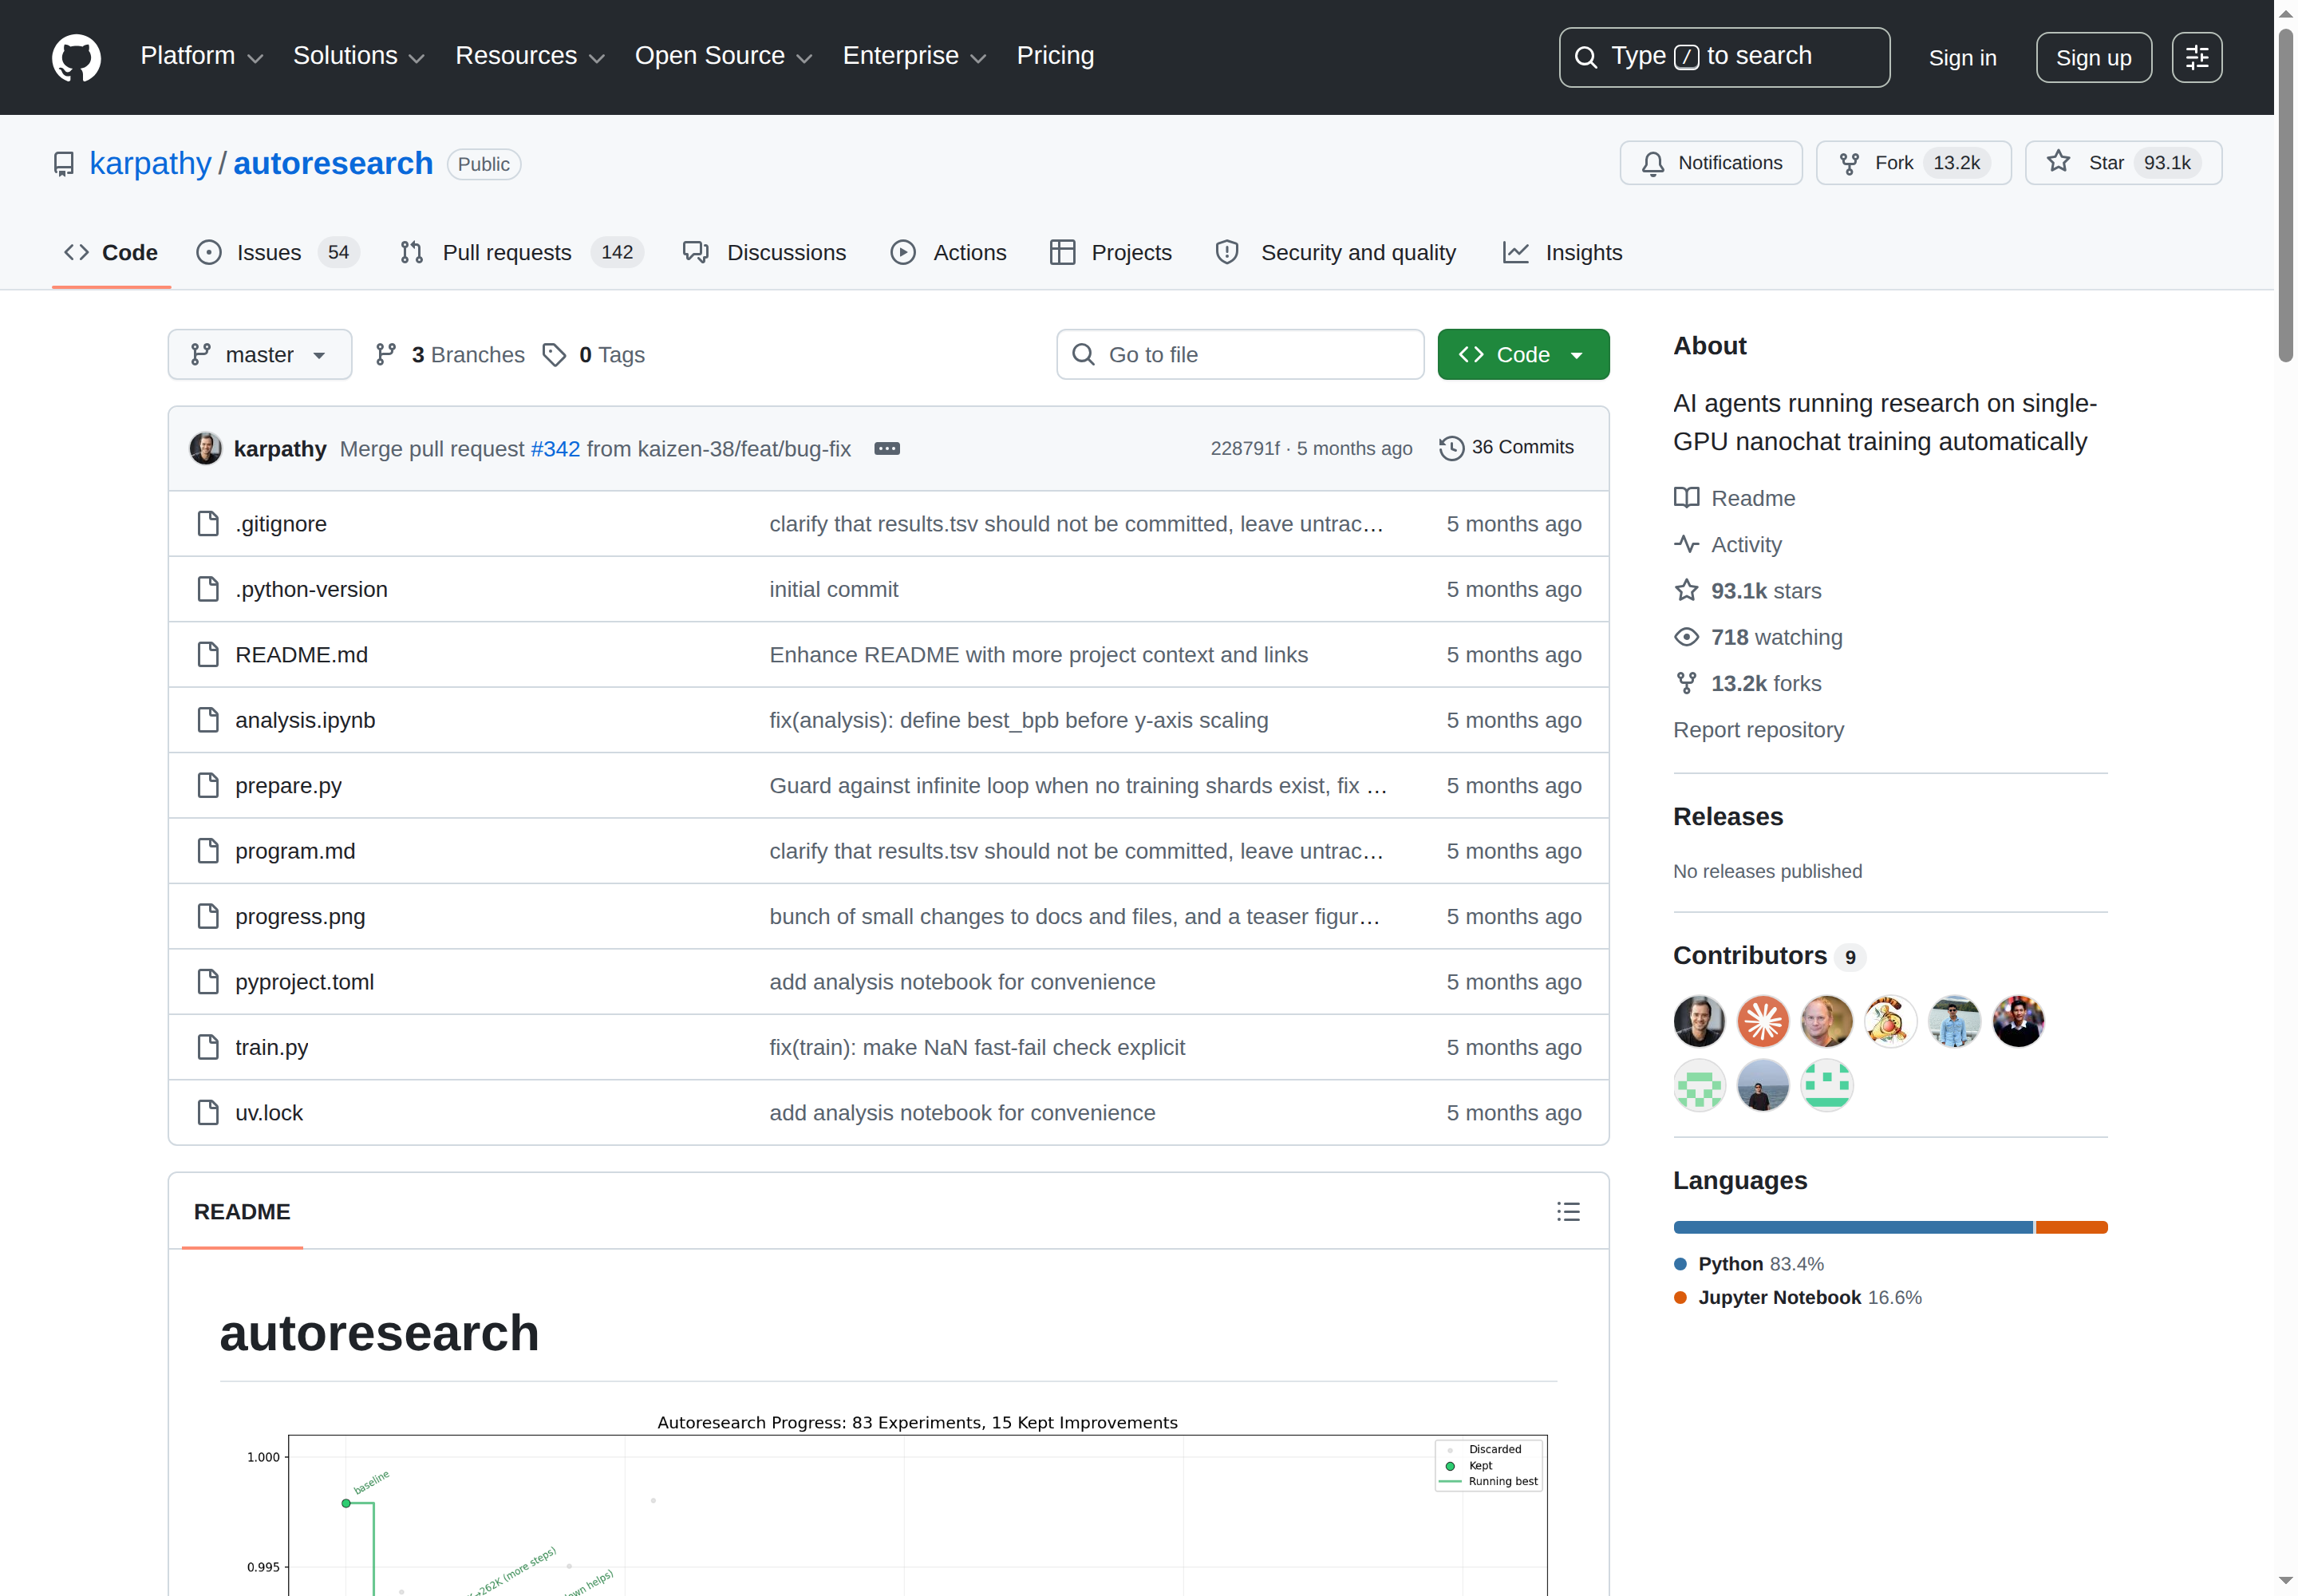Image resolution: width=2298 pixels, height=1596 pixels.
Task: Click the Sign up button
Action: pos(2094,58)
